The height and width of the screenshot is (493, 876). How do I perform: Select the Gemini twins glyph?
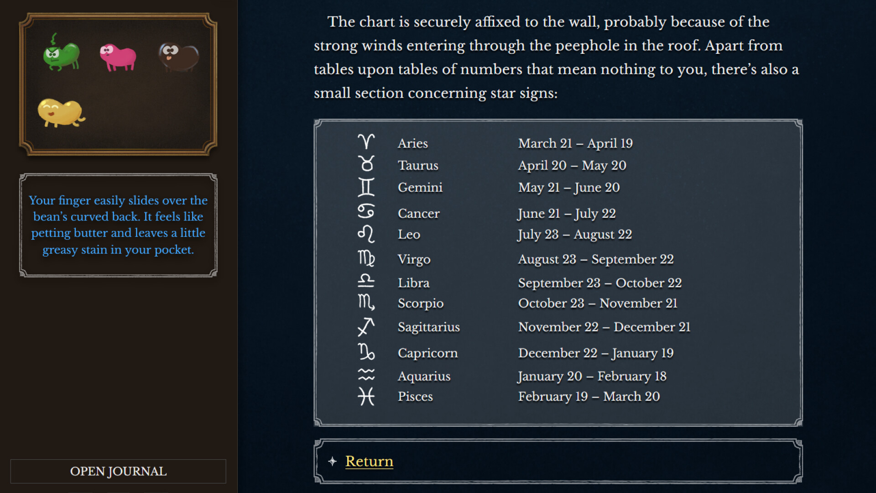click(366, 187)
